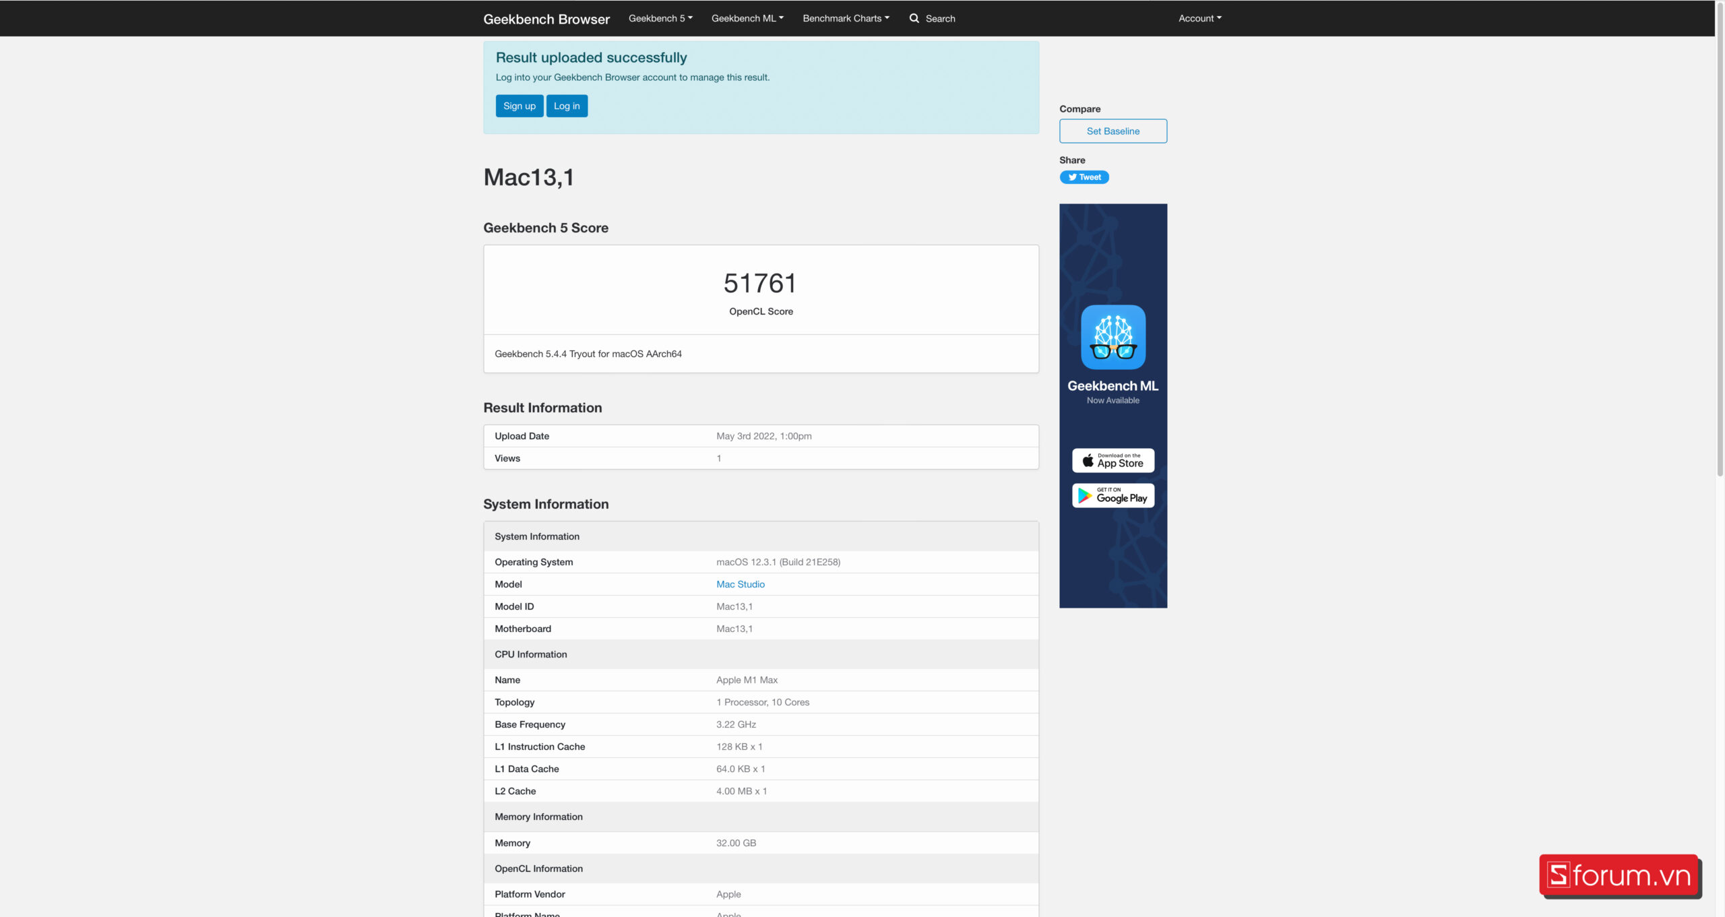Screen dimensions: 1725x917
Task: Select the macOS 12.3.1 (Build 21E258) value
Action: coord(778,562)
